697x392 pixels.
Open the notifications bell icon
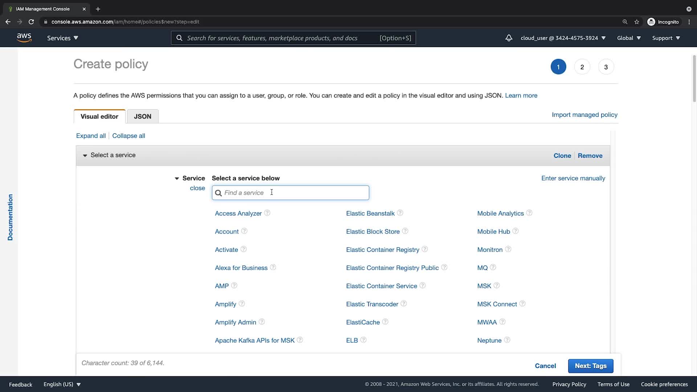tap(509, 38)
